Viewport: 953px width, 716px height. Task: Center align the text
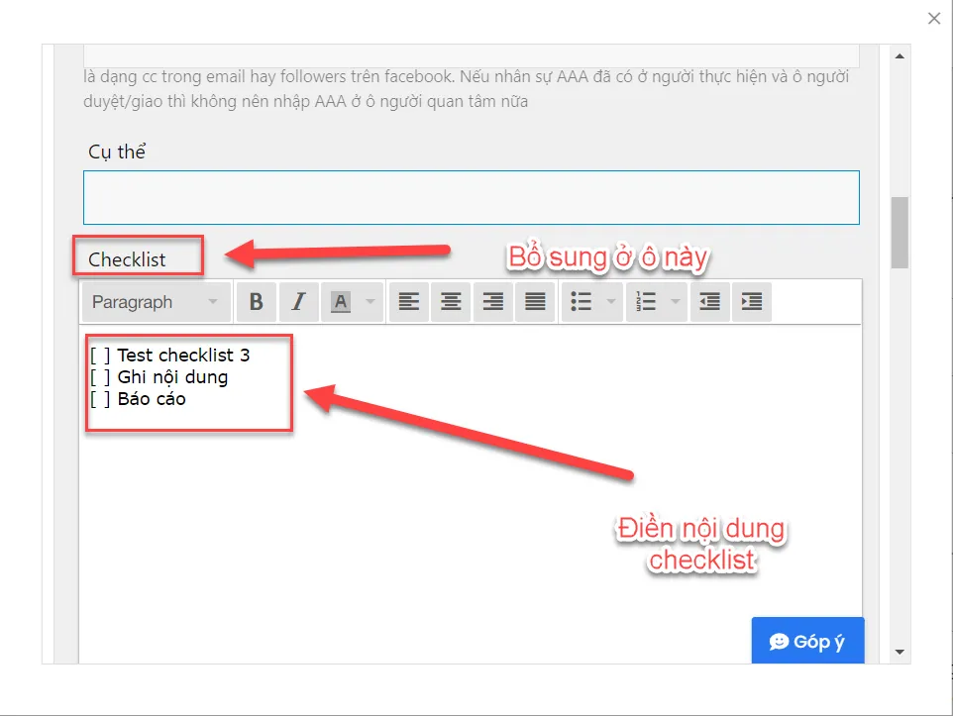451,301
